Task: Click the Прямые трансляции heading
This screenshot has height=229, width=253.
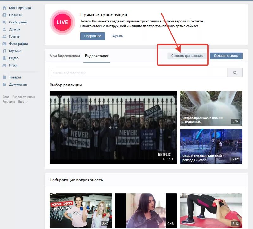Action: click(x=104, y=15)
